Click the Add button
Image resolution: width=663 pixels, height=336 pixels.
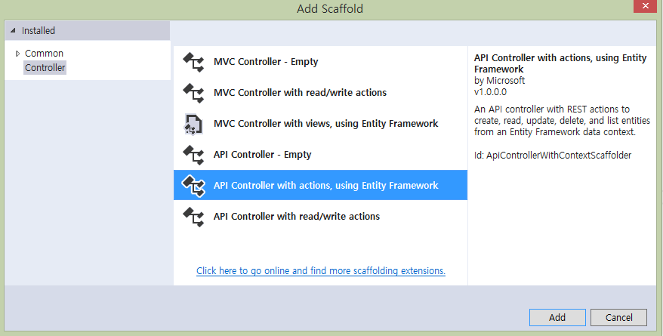(x=557, y=317)
